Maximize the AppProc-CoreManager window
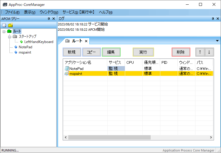Image resolution: width=221 pixels, height=153 pixels. [200, 4]
